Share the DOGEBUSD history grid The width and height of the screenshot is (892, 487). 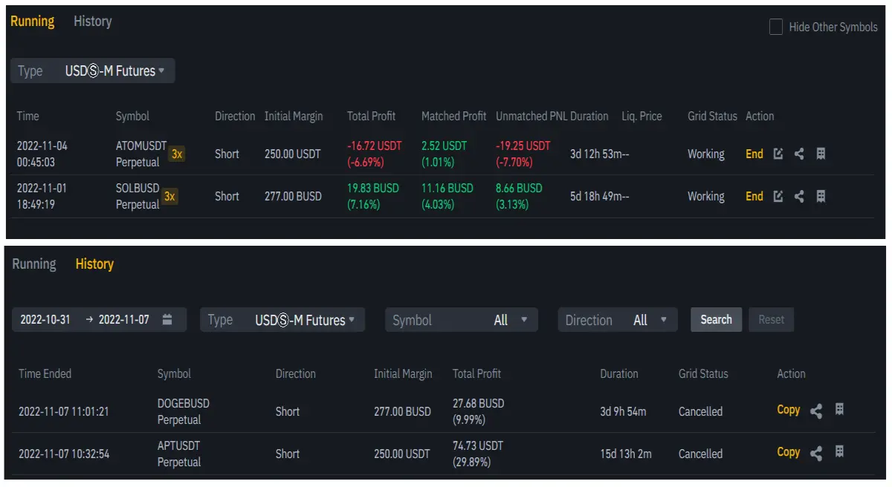coord(816,411)
